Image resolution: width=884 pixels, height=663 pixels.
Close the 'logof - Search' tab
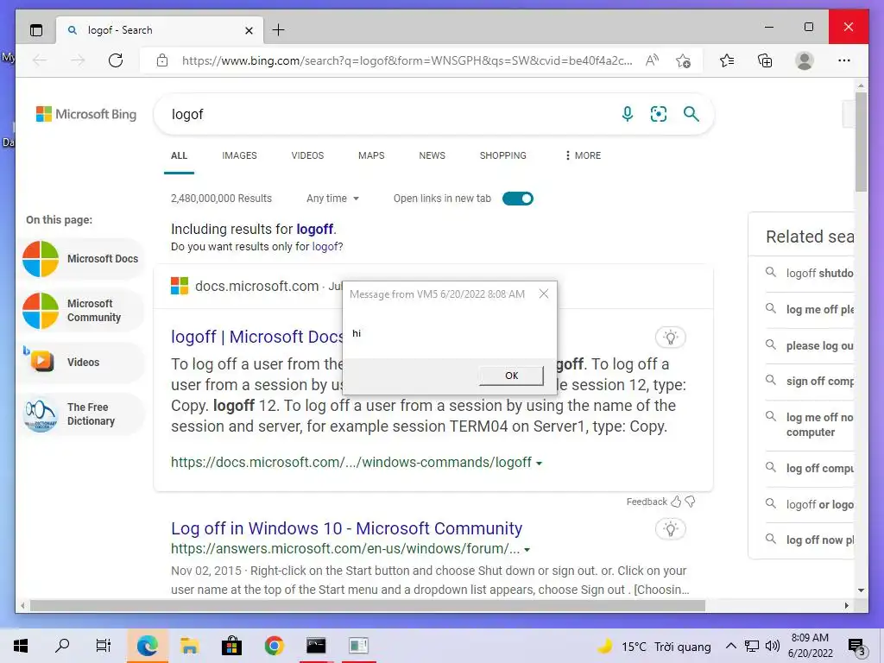click(249, 30)
